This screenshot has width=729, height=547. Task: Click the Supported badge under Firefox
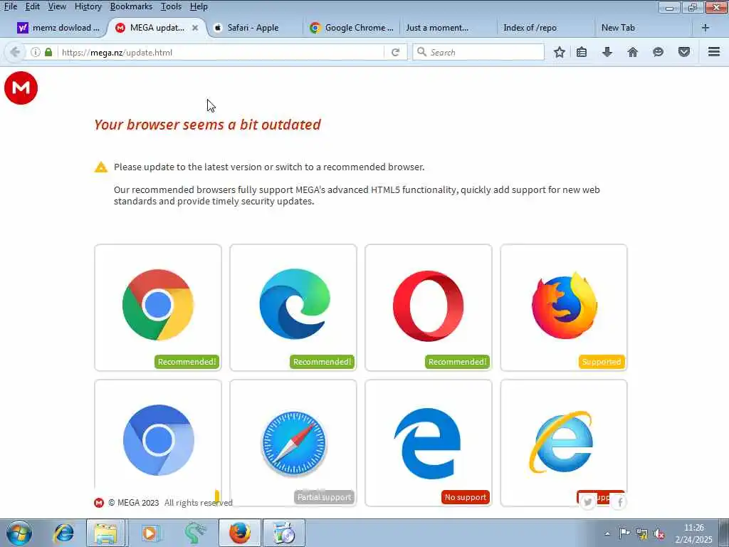coord(602,362)
